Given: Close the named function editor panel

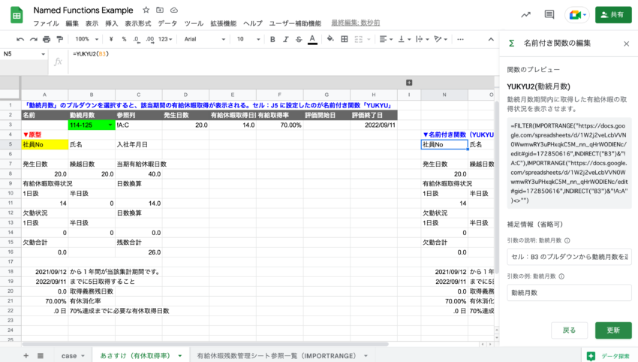Looking at the screenshot, I should pos(626,44).
